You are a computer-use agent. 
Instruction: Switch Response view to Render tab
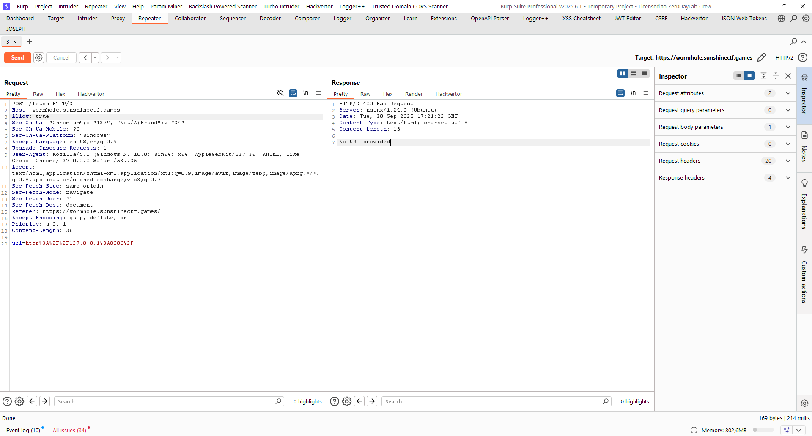(414, 94)
